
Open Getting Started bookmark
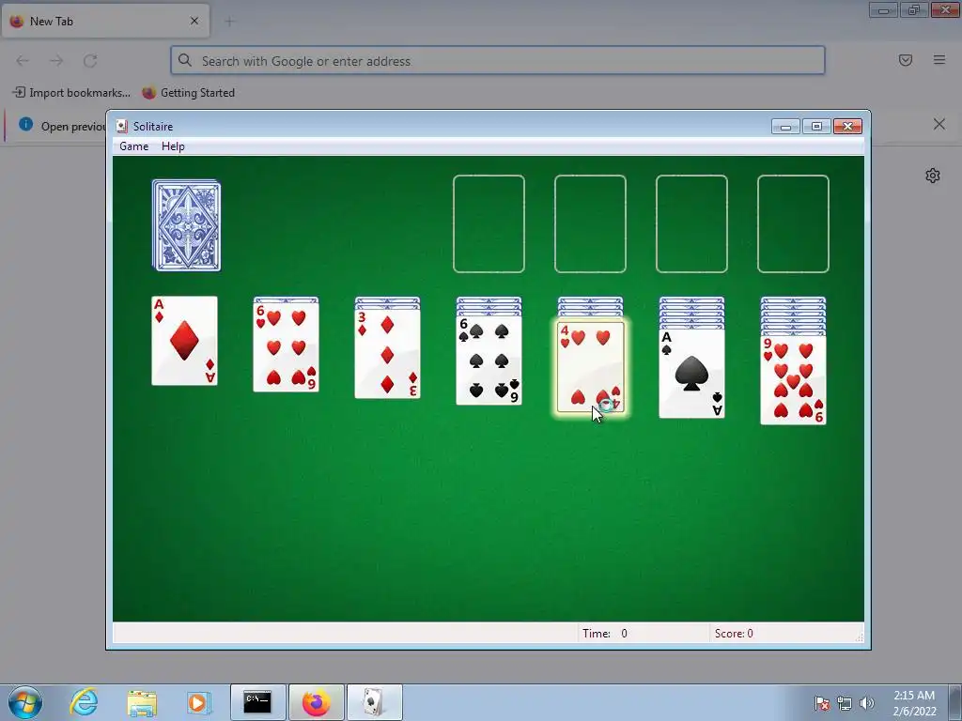tap(188, 93)
